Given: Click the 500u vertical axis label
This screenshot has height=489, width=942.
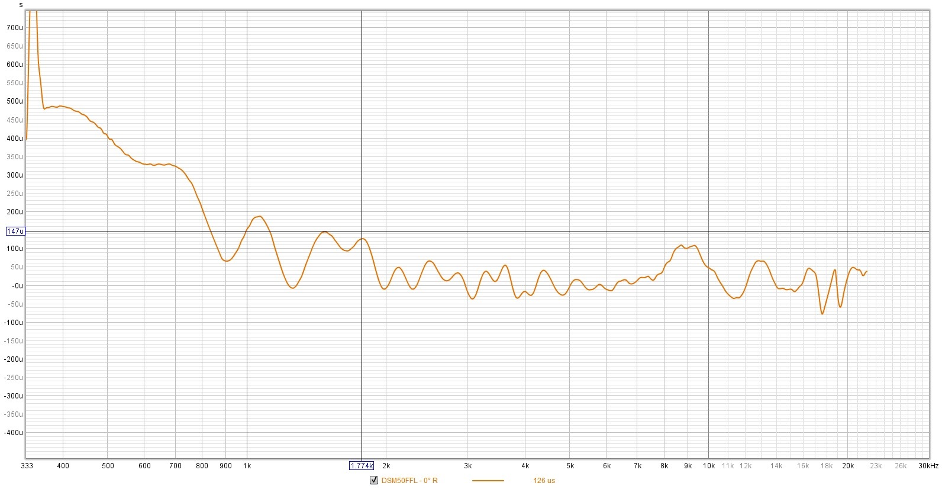Looking at the screenshot, I should pyautogui.click(x=15, y=101).
